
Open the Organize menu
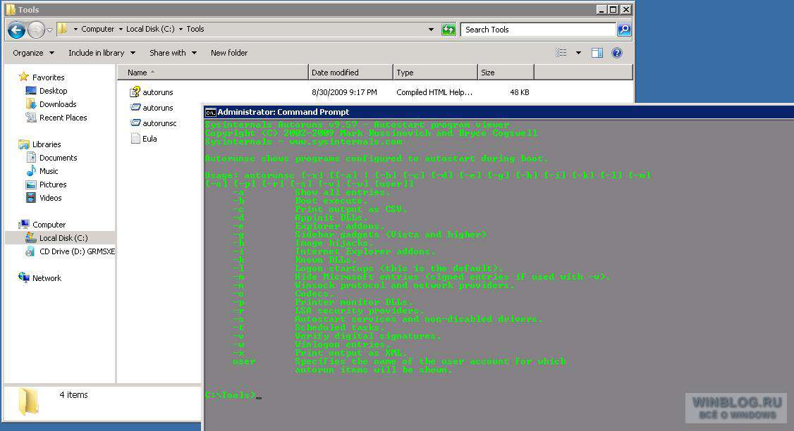(33, 53)
